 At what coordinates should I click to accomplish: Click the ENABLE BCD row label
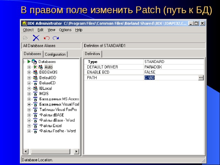tap(98, 72)
